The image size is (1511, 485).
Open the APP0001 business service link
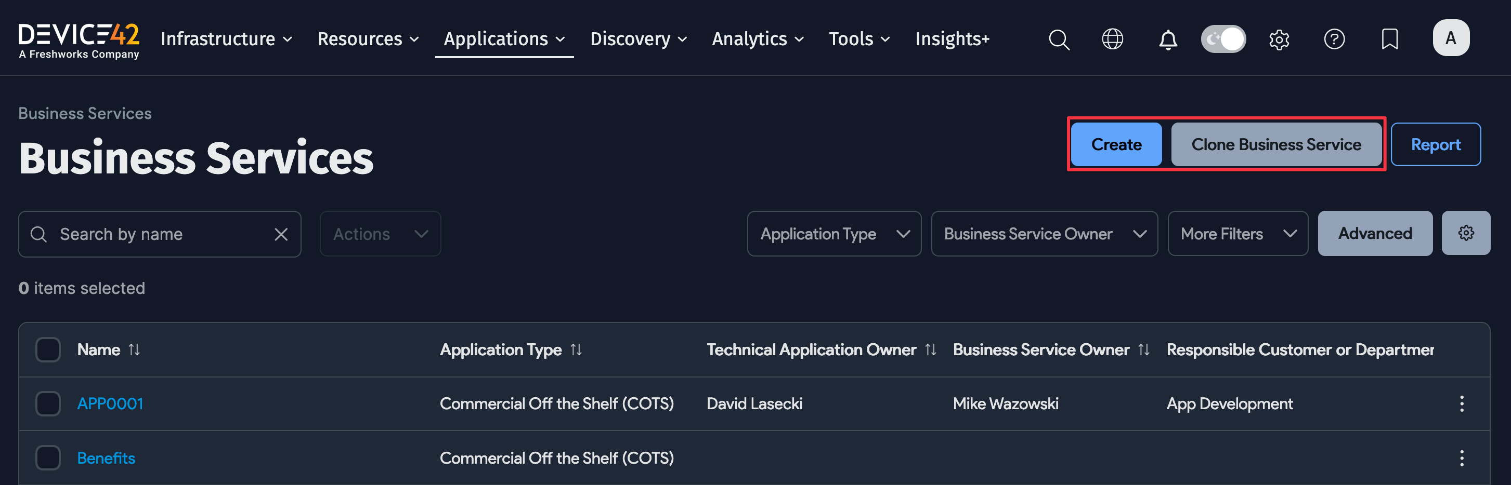110,403
